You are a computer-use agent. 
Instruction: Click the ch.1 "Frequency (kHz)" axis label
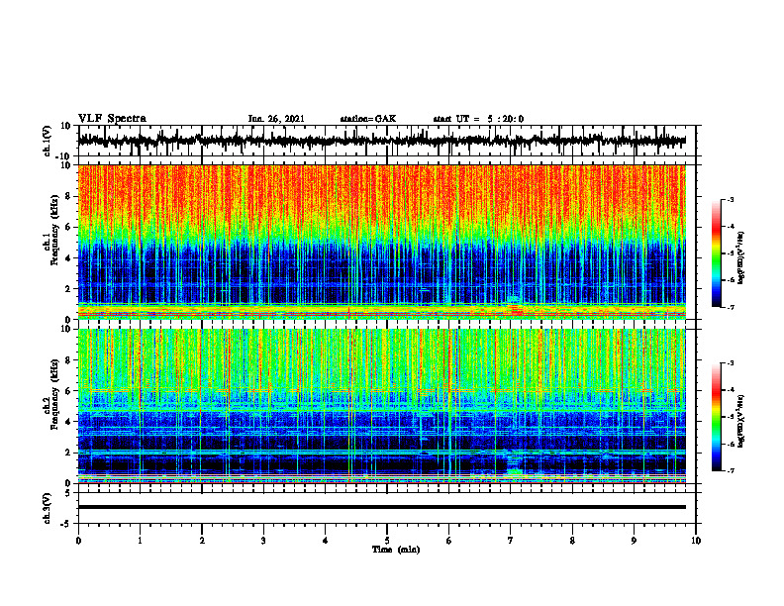[x=54, y=230]
